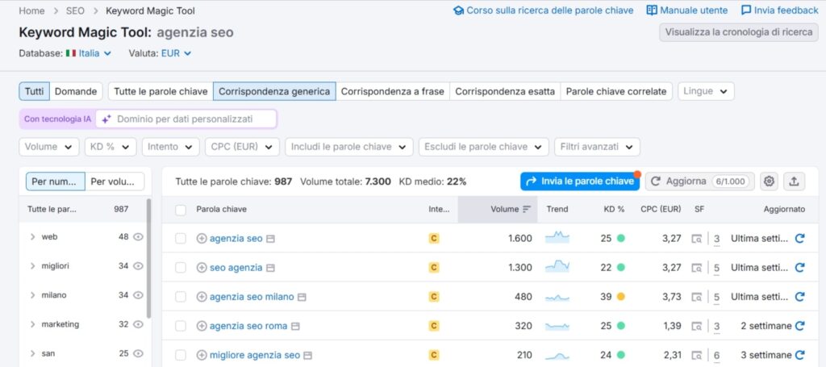Open the Intento filter dropdown
Viewport: 826px width, 367px height.
pyautogui.click(x=171, y=147)
